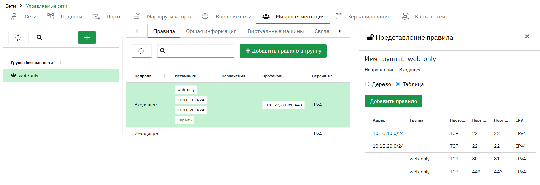Image resolution: width=540 pixels, height=185 pixels.
Task: Select the Исходящее rule row
Action: point(238,134)
